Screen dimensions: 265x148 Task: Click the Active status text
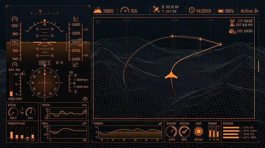pos(247,11)
